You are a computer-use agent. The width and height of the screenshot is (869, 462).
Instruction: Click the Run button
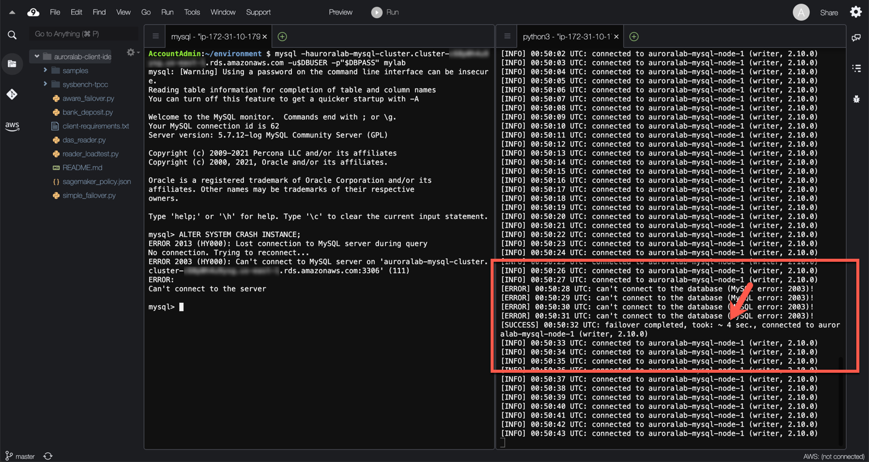(385, 12)
